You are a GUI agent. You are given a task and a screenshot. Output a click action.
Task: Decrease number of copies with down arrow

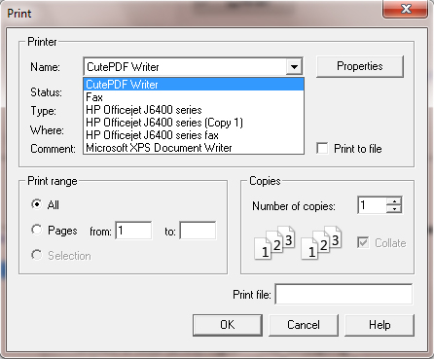tap(394, 209)
